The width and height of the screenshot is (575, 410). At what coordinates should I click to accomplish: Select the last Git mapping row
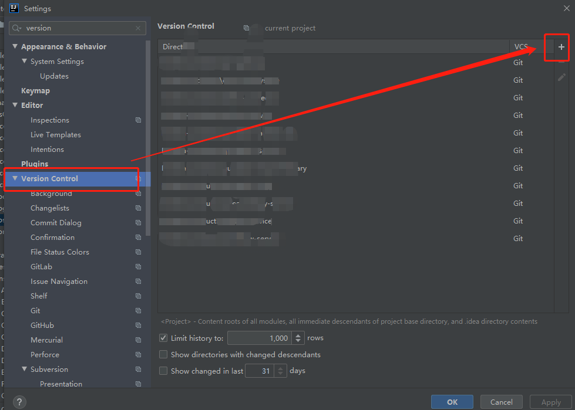[356, 238]
